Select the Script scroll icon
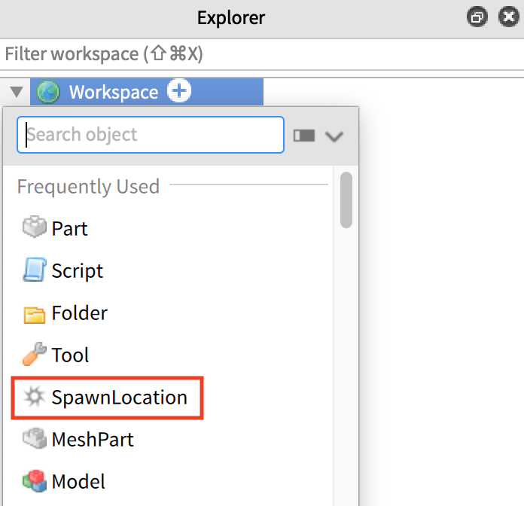 (x=35, y=270)
